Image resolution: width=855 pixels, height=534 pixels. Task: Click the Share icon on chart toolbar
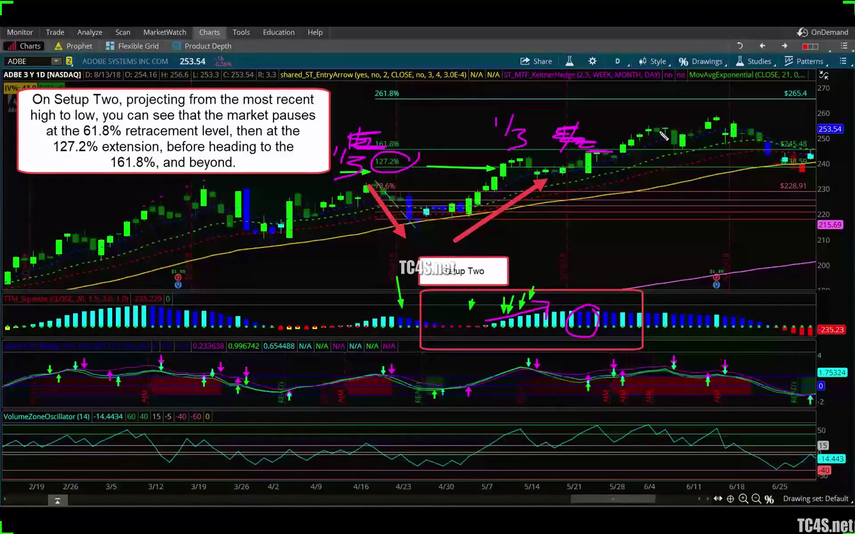click(x=525, y=61)
